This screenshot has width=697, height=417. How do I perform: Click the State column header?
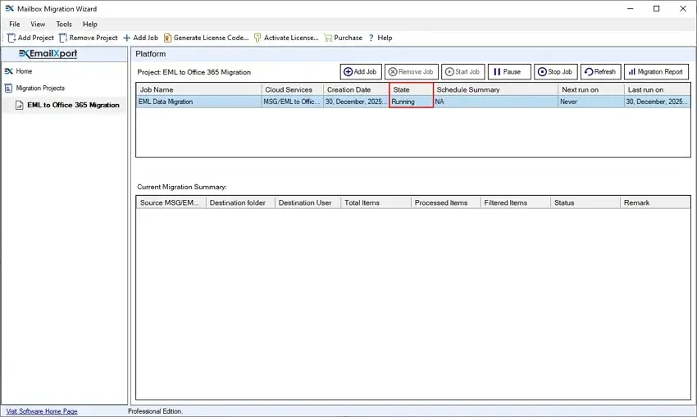(x=411, y=89)
